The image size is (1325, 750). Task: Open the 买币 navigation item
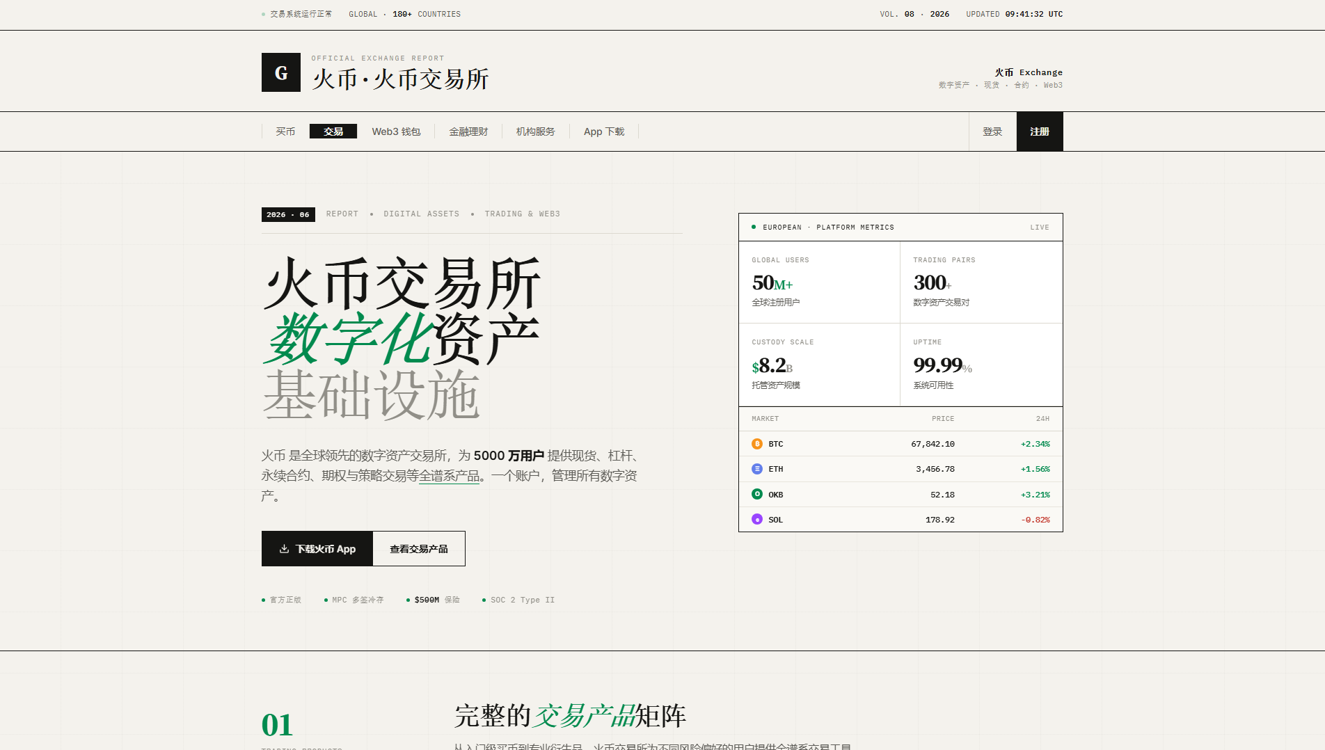coord(285,131)
